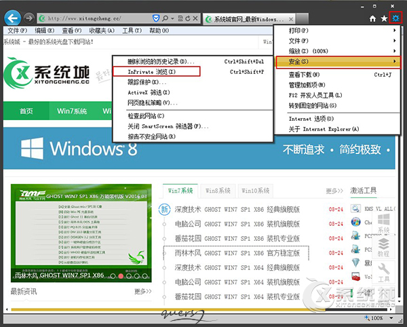Click the Windows 8 banner
This screenshot has width=407, height=327.
coord(199,149)
